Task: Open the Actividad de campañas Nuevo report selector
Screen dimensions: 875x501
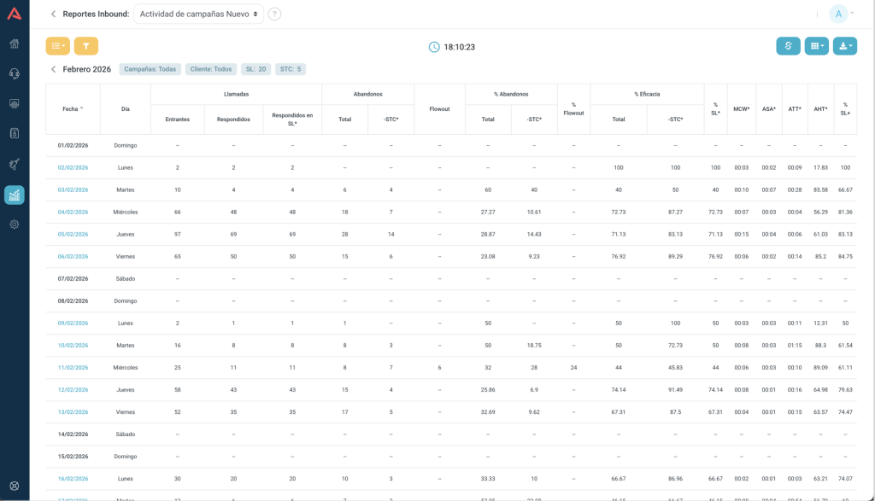Action: 199,14
